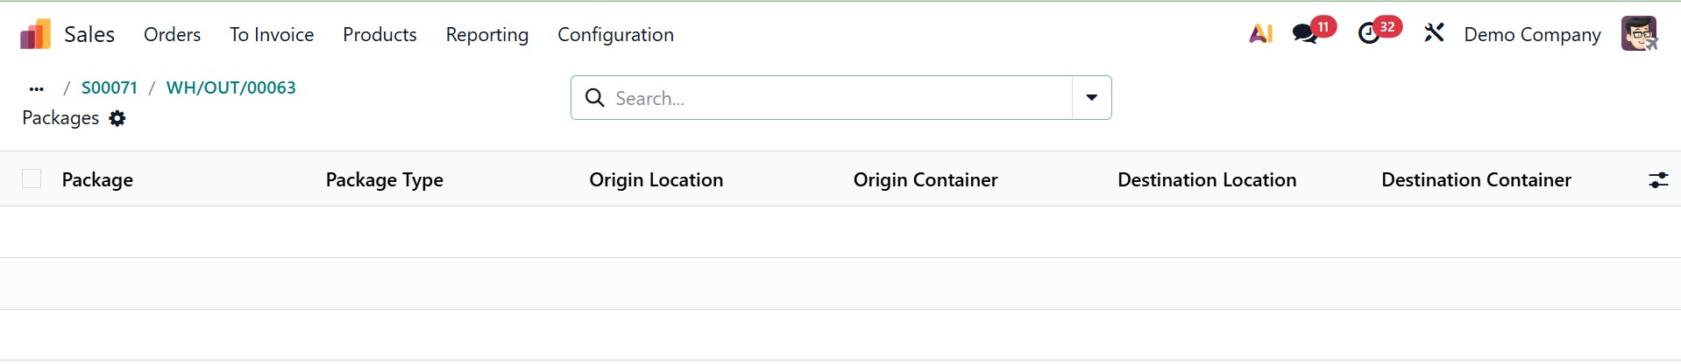Open the Demo Company switcher
The width and height of the screenshot is (1681, 364).
point(1532,34)
